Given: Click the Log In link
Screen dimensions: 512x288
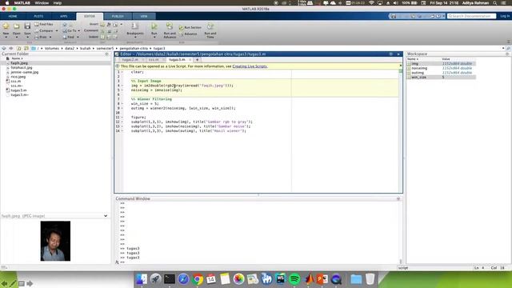Looking at the screenshot, I should pos(505,16).
